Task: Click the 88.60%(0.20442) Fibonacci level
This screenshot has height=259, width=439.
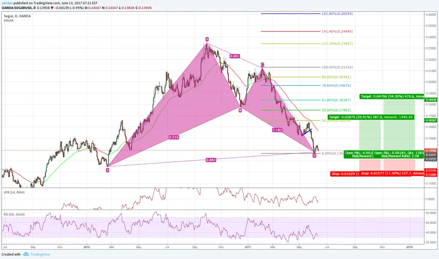Action: [336, 77]
